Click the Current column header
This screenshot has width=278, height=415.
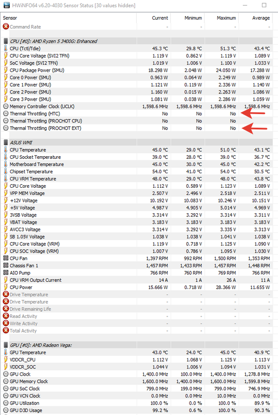coord(160,18)
